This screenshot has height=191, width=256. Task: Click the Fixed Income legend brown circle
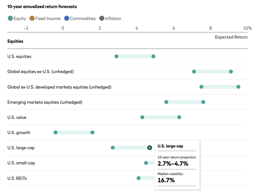[32, 18]
